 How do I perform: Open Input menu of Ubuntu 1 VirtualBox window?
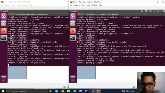(19, 5)
